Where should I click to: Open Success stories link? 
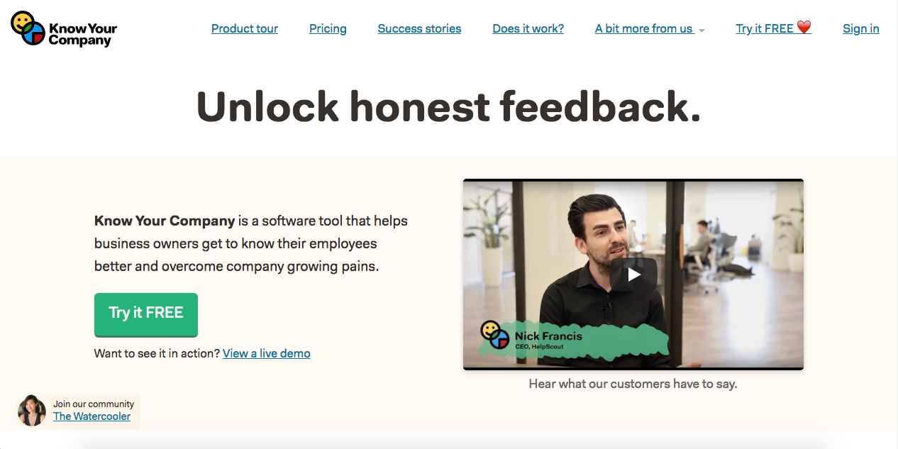tap(419, 28)
